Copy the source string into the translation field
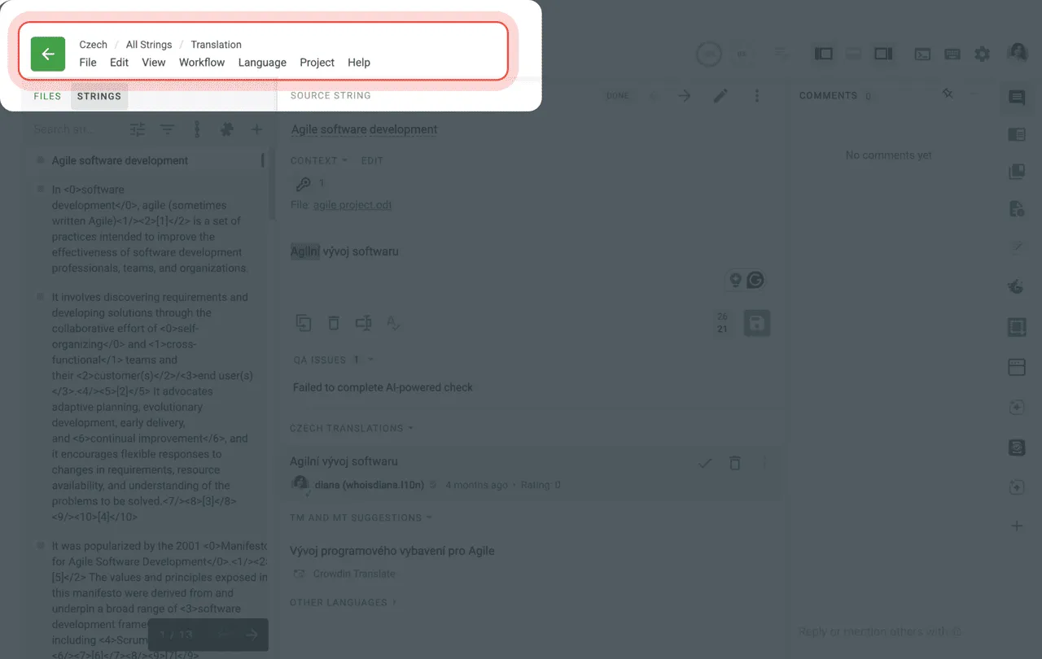This screenshot has height=659, width=1042. tap(304, 323)
